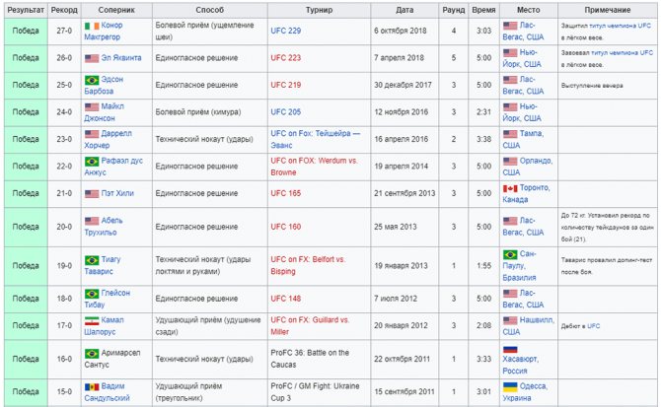Click the Iran flag beside Камал Шалорус
This screenshot has width=661, height=407.
(x=92, y=320)
